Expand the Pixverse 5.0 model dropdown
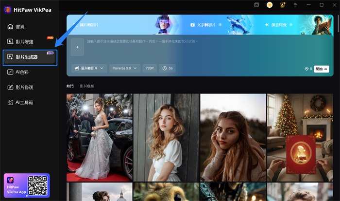 click(125, 69)
